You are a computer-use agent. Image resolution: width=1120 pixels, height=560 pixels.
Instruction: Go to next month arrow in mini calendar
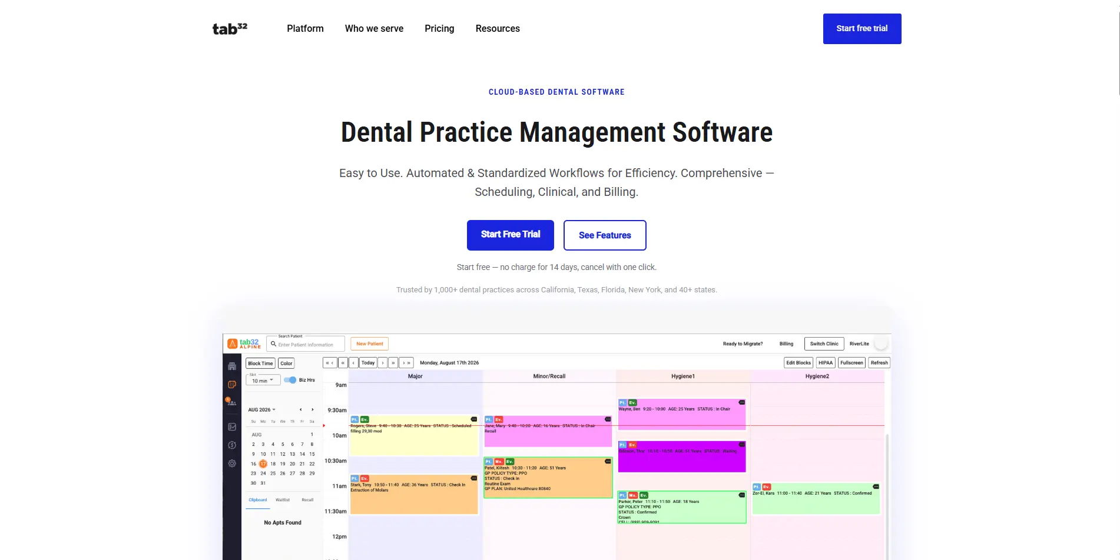[312, 409]
